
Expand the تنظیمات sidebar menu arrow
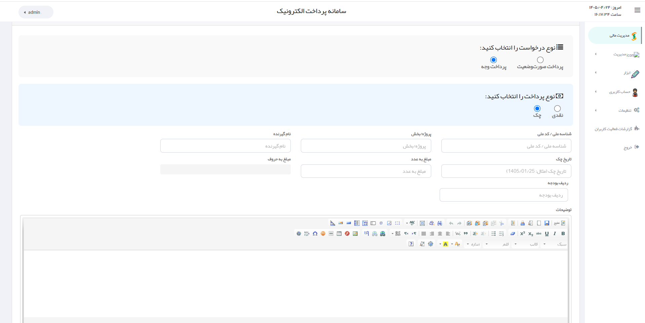pyautogui.click(x=596, y=110)
